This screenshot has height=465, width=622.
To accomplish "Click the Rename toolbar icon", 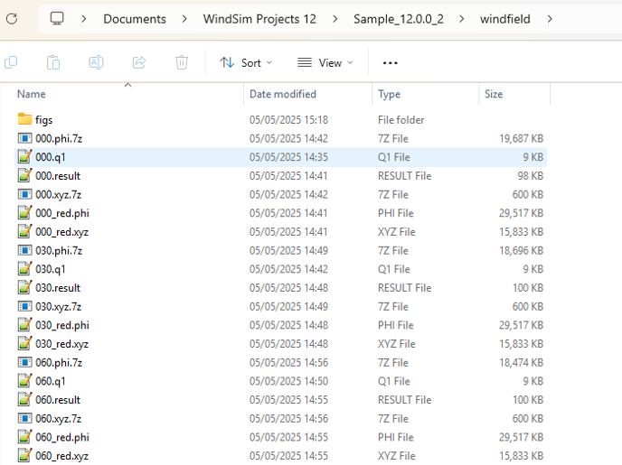I will pos(96,62).
